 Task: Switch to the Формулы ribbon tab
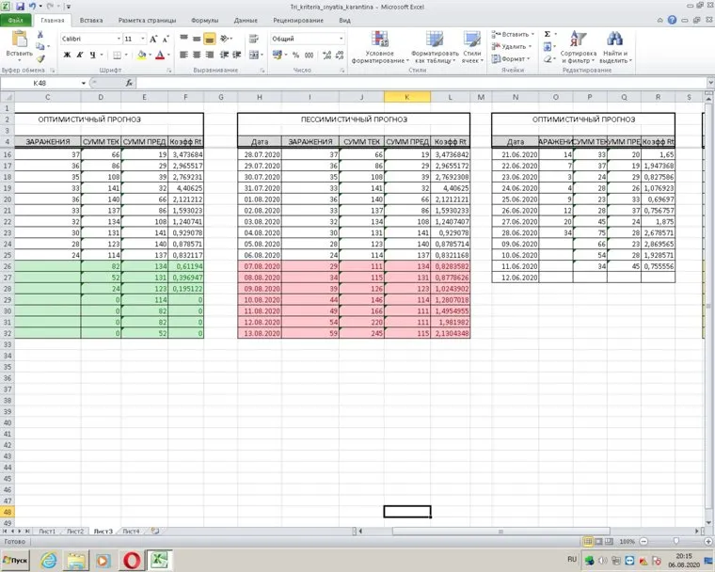tap(204, 19)
